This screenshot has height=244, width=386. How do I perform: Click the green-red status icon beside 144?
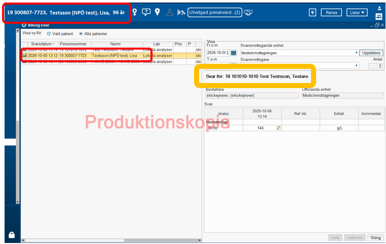click(x=279, y=128)
